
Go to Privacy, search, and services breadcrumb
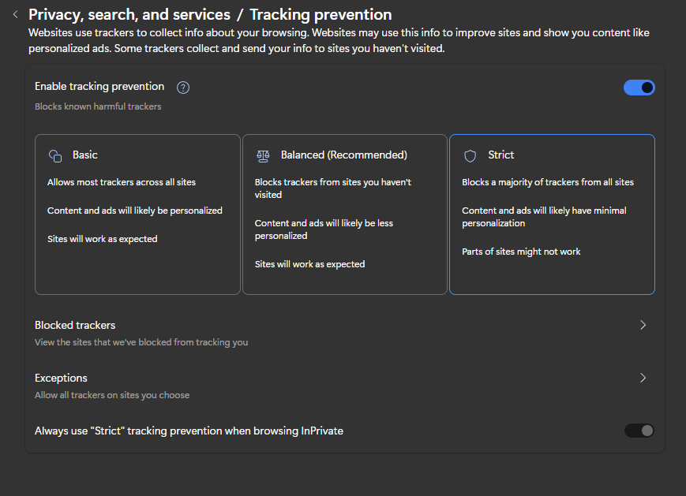[129, 14]
